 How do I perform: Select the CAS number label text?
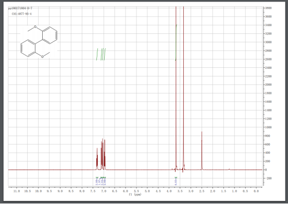click(x=22, y=14)
